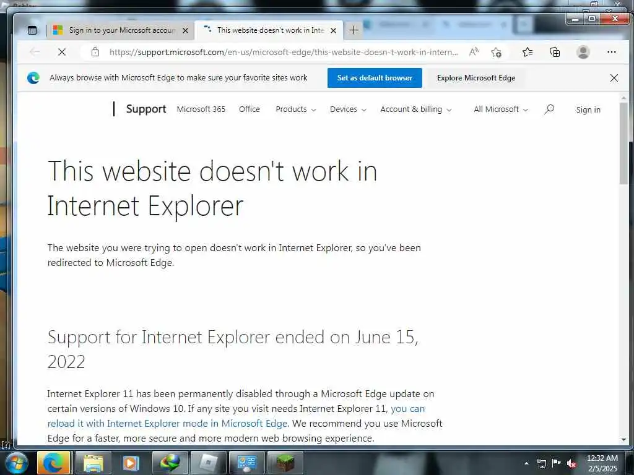
Task: Click Explore Microsoft Edge button
Action: pyautogui.click(x=476, y=78)
